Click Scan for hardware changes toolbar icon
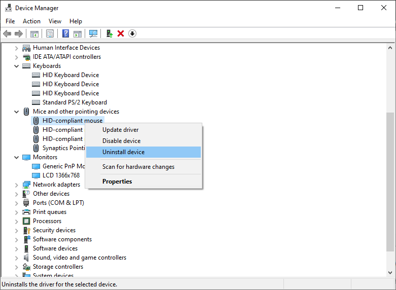 pyautogui.click(x=93, y=33)
